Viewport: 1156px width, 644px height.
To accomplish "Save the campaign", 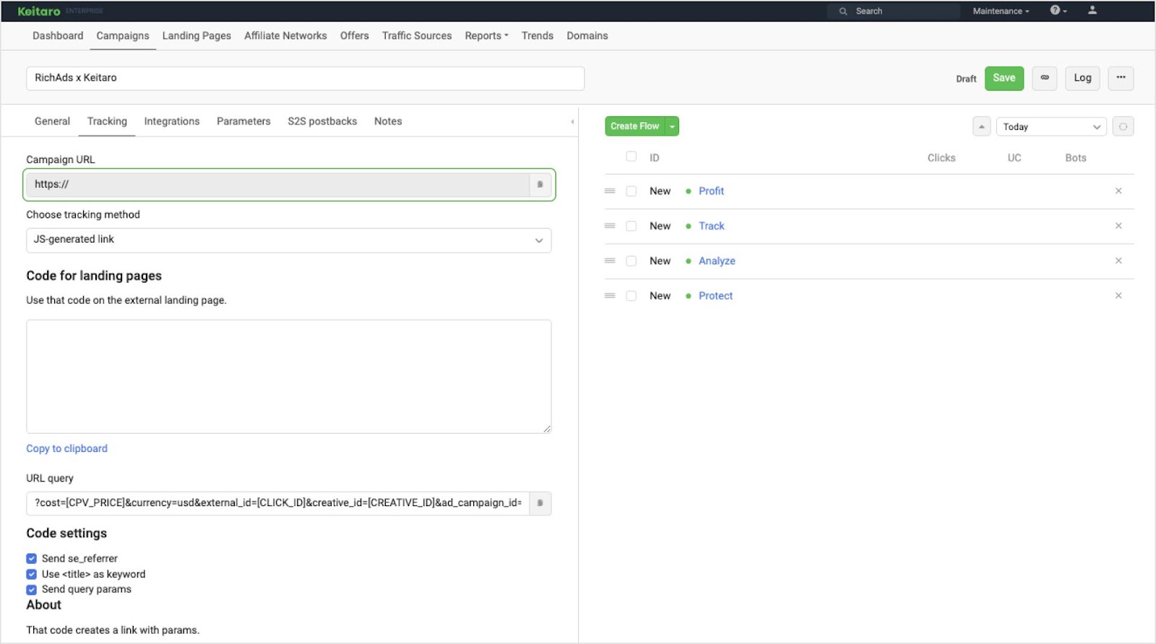I will (1004, 78).
